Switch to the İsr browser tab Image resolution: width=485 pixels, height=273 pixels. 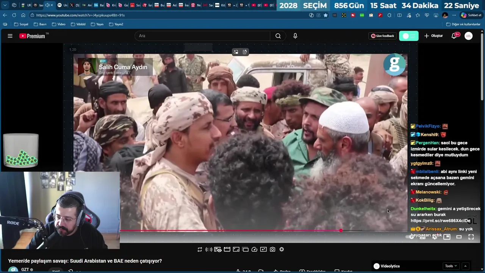point(147,5)
